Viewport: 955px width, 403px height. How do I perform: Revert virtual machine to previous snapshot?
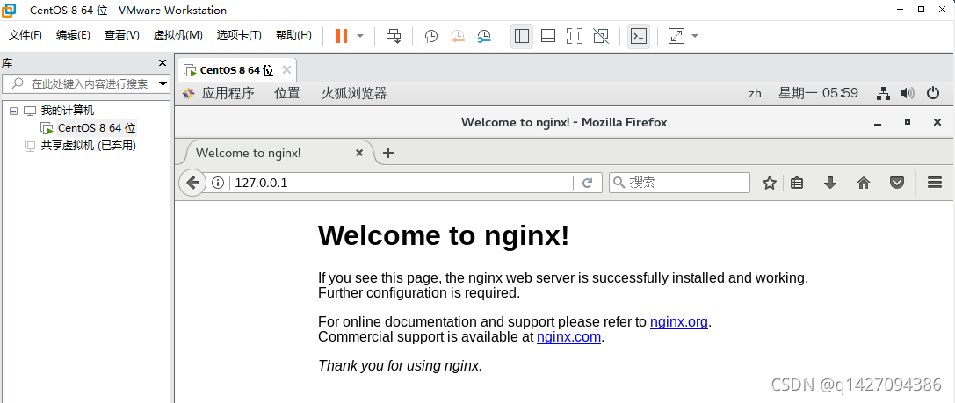(x=458, y=37)
